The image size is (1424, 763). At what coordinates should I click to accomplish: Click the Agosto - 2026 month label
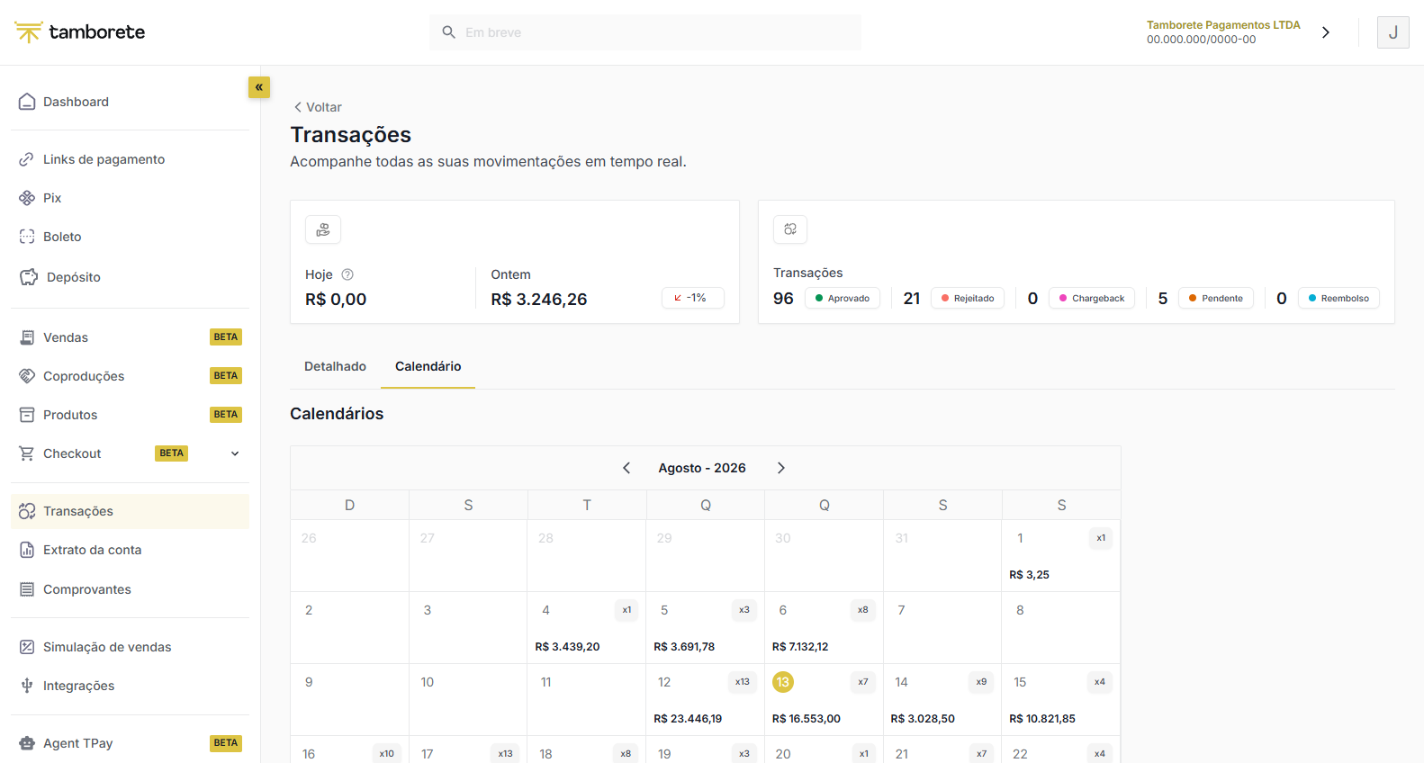point(702,468)
